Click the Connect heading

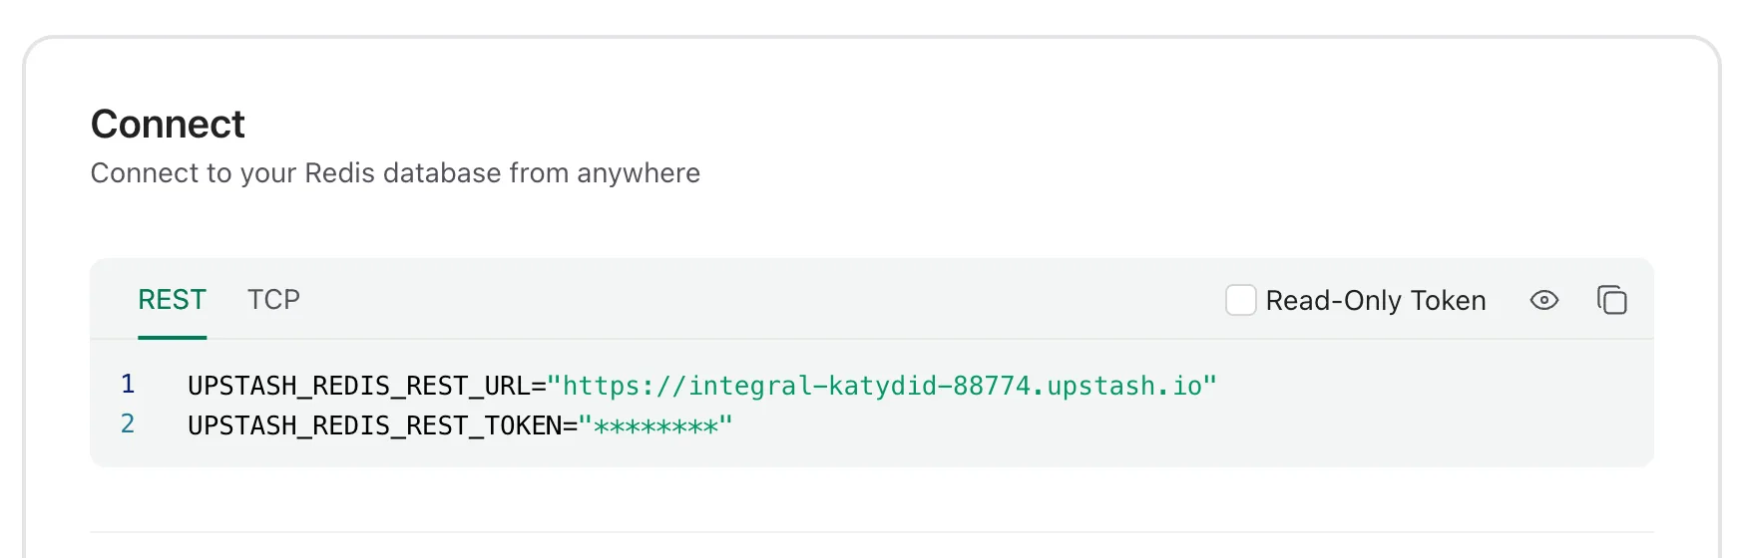168,125
